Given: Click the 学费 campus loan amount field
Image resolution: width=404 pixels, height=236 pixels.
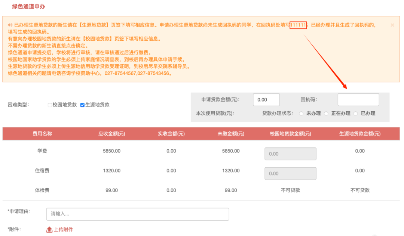Looking at the screenshot, I should 290,153.
